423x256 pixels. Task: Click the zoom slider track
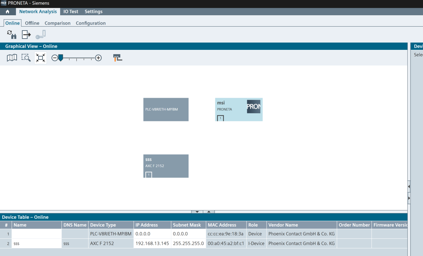(80, 58)
